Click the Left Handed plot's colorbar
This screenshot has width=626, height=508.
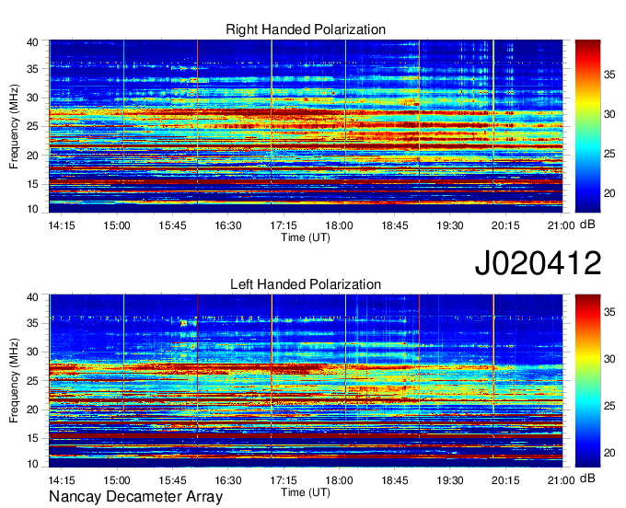587,381
